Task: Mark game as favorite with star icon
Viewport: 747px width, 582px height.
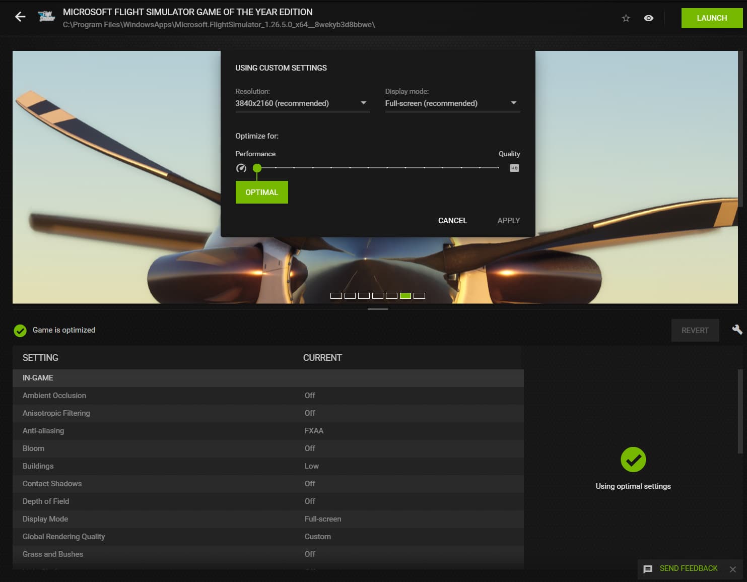Action: tap(626, 18)
